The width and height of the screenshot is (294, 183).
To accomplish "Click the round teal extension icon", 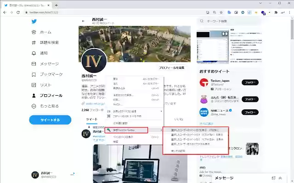I will [243, 12].
